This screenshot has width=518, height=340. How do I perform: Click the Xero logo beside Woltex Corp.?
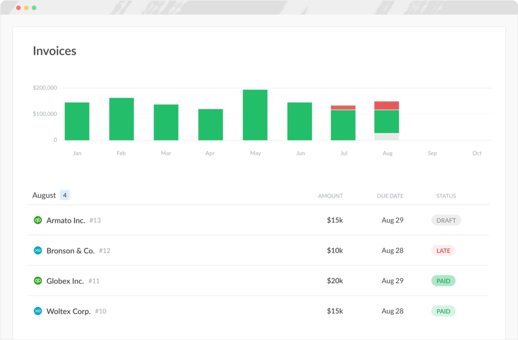click(x=37, y=311)
